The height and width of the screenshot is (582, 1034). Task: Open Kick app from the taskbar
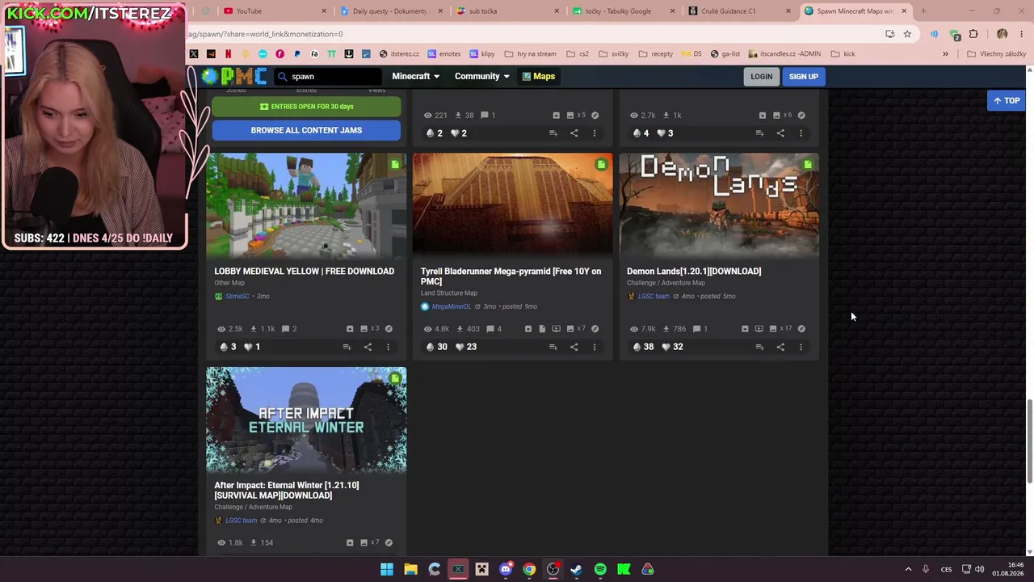click(x=624, y=570)
